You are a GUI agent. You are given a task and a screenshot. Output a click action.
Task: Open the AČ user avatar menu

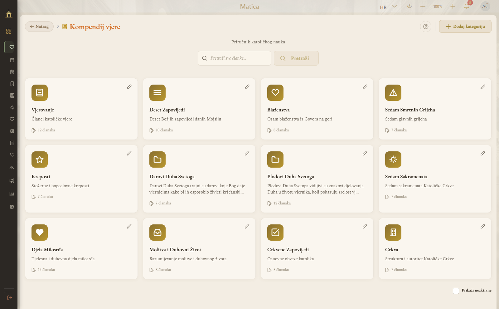[485, 6]
